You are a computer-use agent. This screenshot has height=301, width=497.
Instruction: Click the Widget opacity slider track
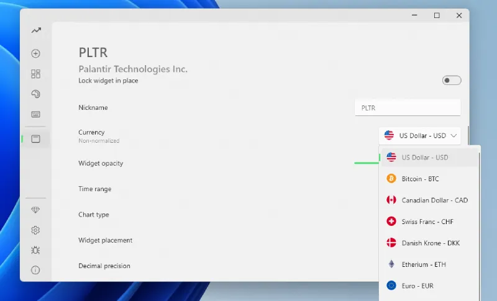tap(366, 163)
